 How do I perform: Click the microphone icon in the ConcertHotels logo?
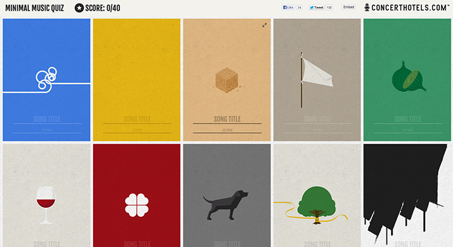[367, 8]
